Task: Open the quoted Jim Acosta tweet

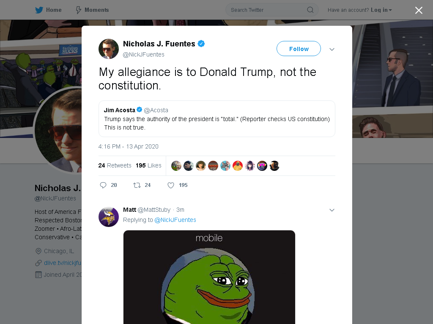Action: coord(217,119)
